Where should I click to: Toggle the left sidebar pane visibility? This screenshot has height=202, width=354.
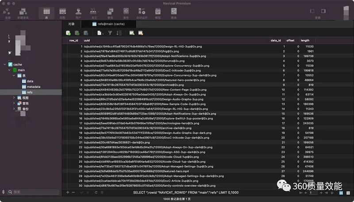[312, 11]
